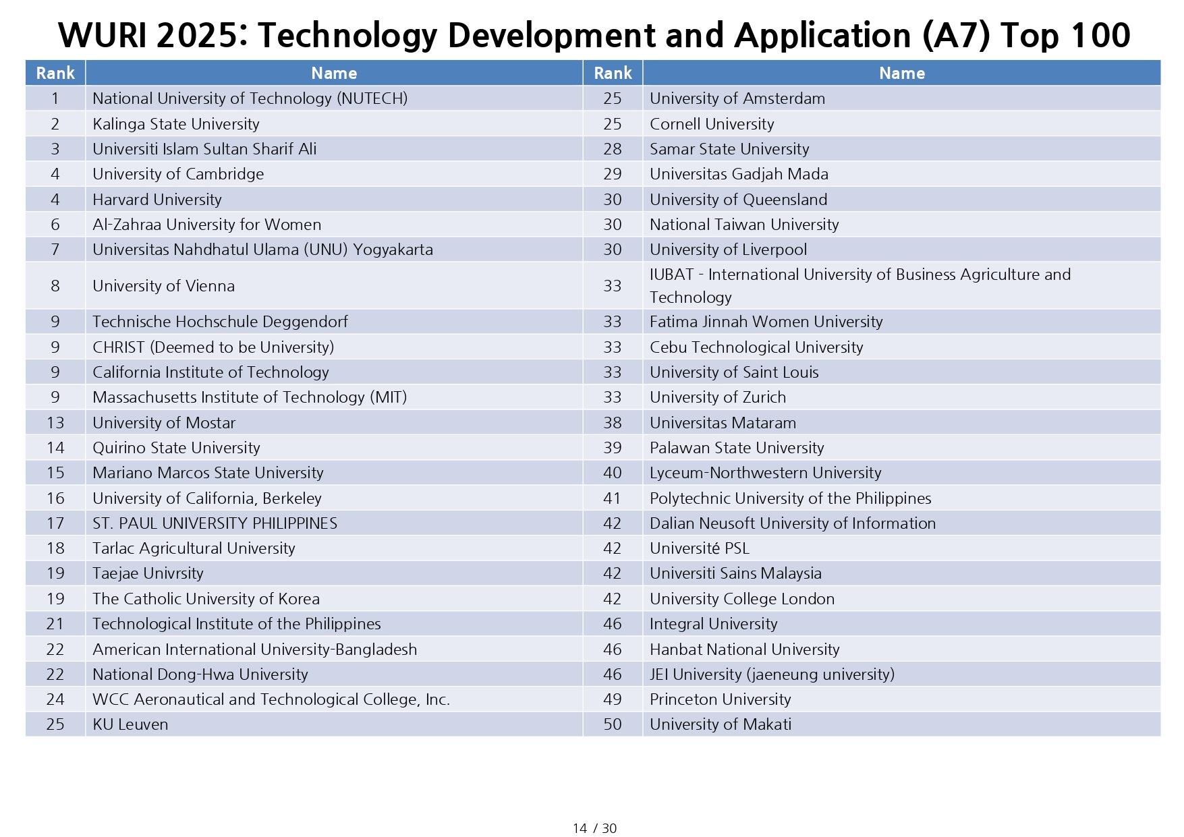Select Fatima Jinnah Women University
This screenshot has height=837, width=1184.
click(766, 322)
